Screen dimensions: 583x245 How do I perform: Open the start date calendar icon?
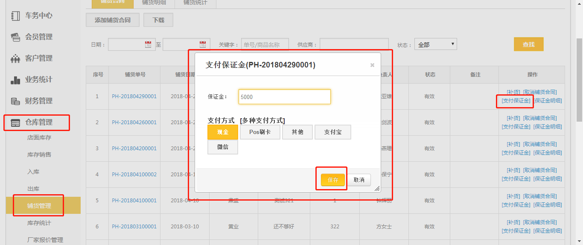coord(148,44)
